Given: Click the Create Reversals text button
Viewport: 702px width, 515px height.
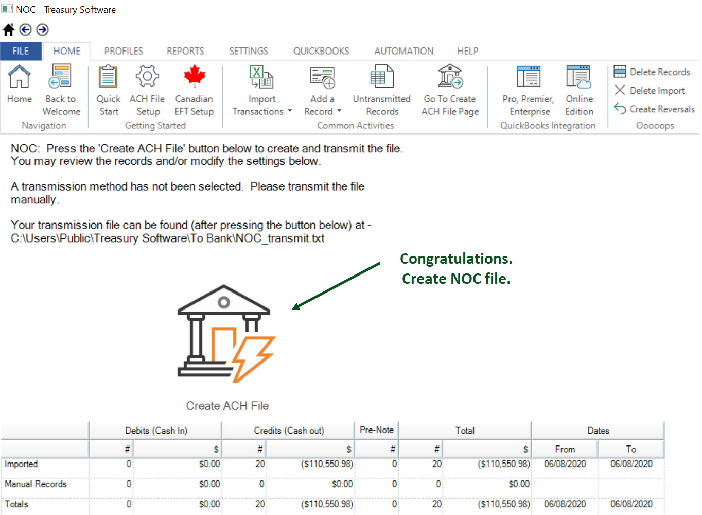Looking at the screenshot, I should (x=662, y=109).
